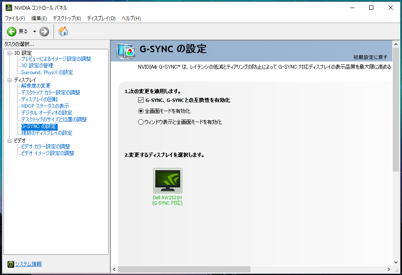Click horizontal scrollbar right arrow

pos(389,270)
